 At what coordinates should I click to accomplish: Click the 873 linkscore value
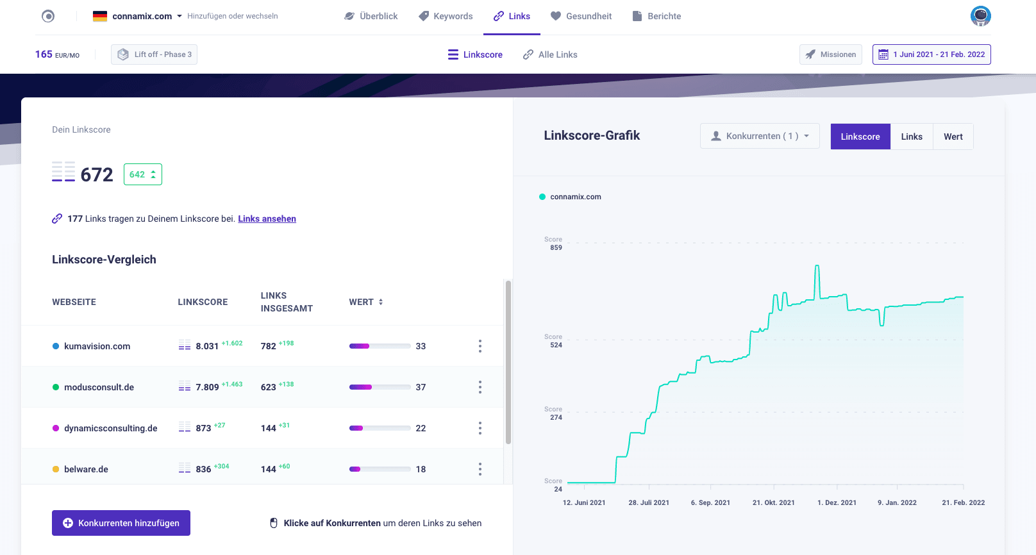203,428
